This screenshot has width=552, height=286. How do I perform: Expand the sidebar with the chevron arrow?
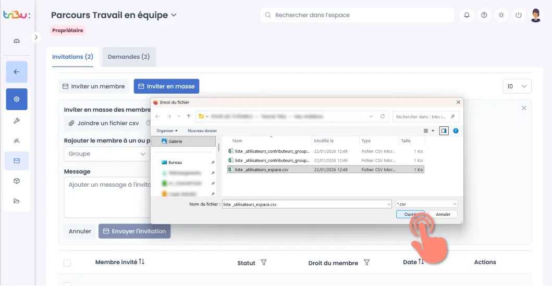click(36, 37)
